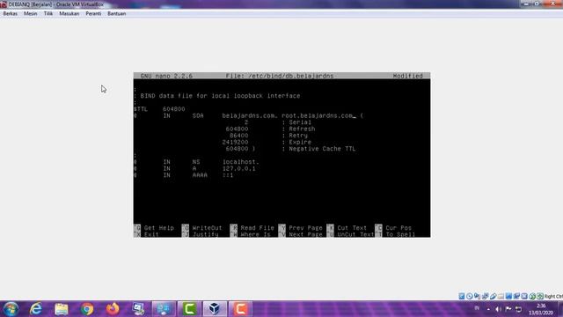Open the Action Center flag icon
Screen dimensions: 563x317
(508, 309)
